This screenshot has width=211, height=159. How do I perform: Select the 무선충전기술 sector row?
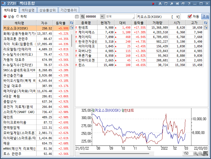pyautogui.click(x=36, y=75)
